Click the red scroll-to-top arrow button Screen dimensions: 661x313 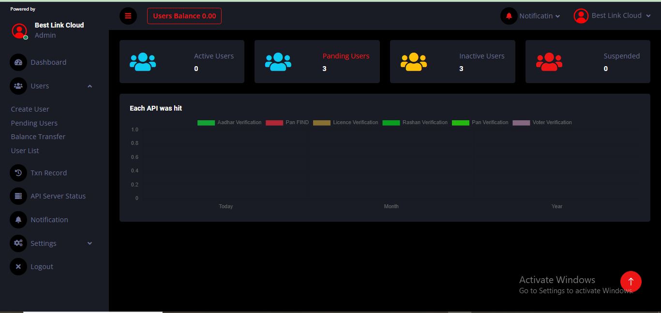(631, 281)
